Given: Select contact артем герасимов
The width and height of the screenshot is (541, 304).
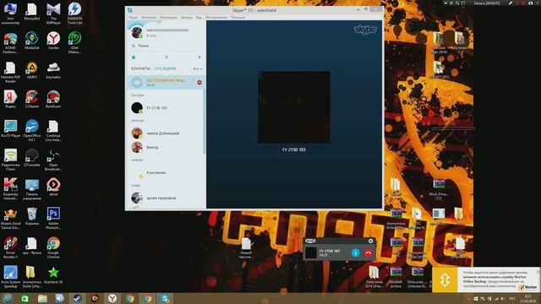Looking at the screenshot, I should click(166, 198).
